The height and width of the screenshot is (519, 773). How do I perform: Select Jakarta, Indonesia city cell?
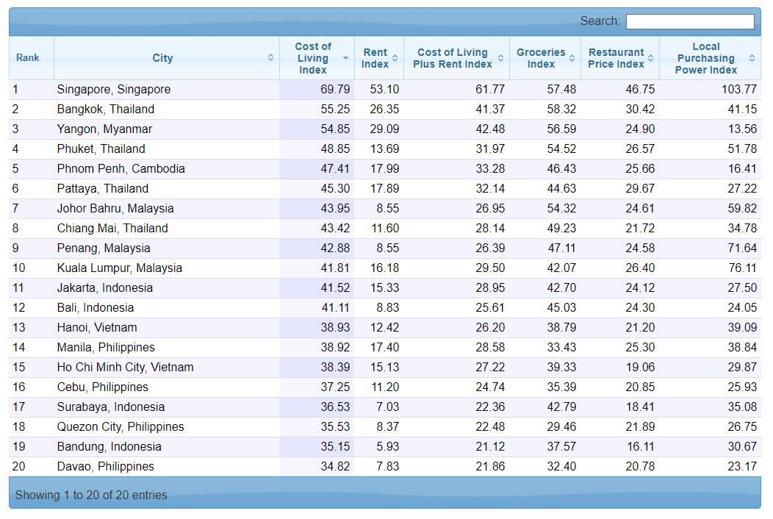(x=167, y=288)
